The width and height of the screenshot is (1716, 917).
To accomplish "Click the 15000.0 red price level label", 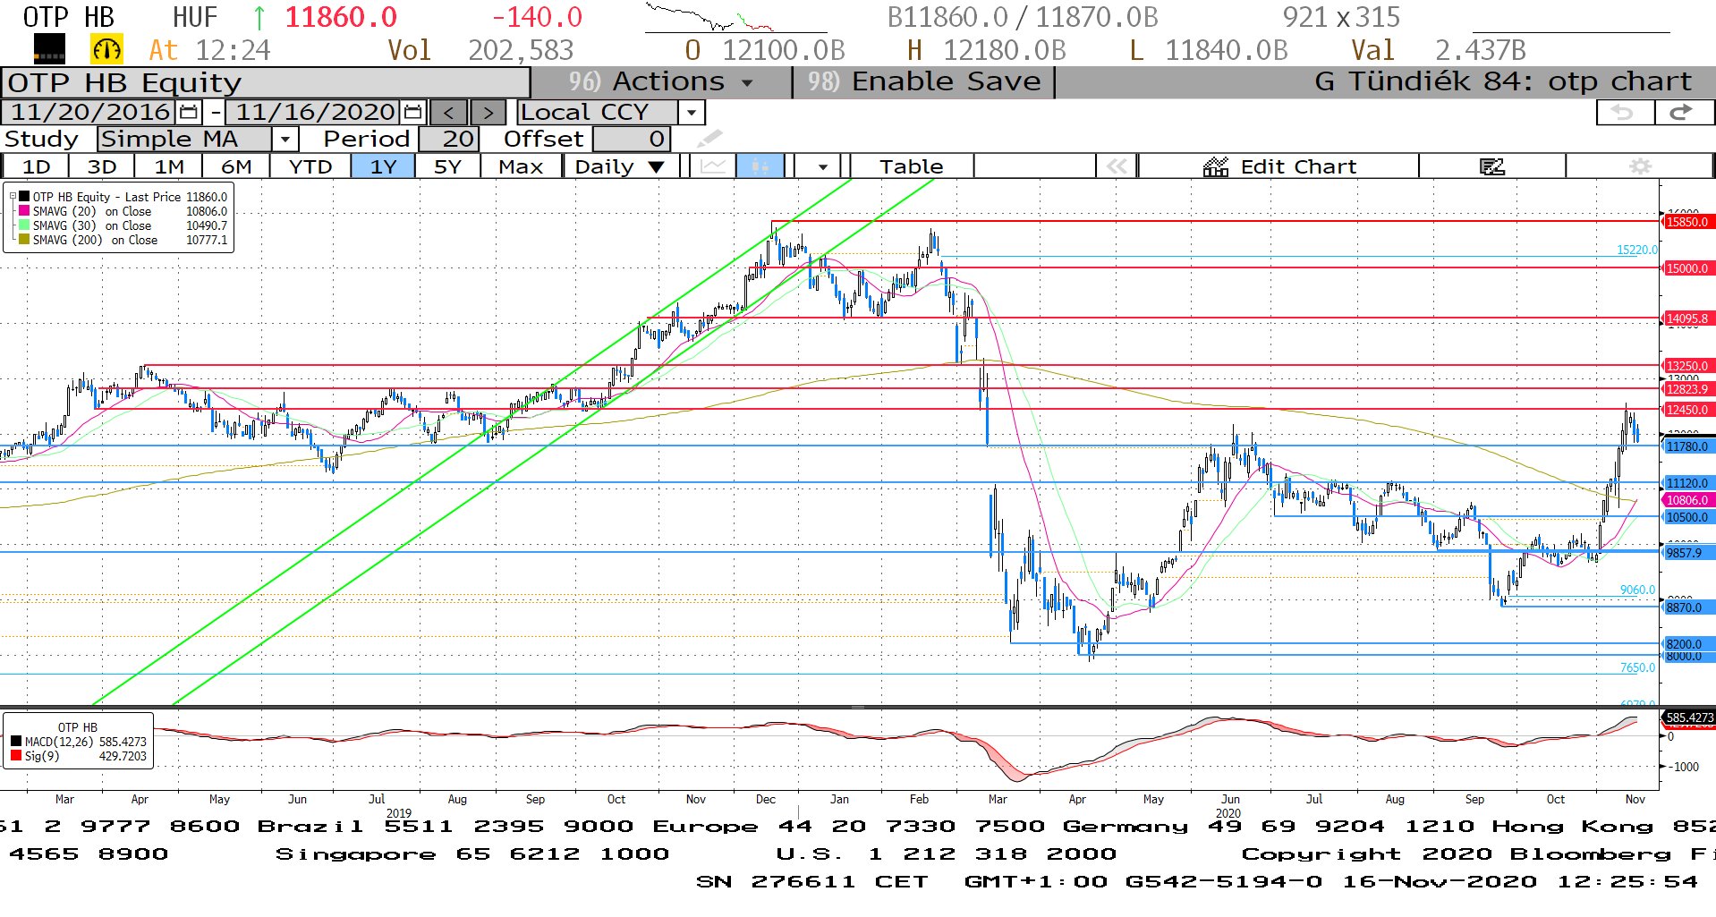I will click(1686, 268).
